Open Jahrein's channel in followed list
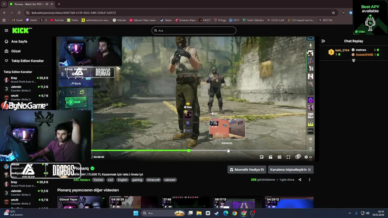 [26, 89]
